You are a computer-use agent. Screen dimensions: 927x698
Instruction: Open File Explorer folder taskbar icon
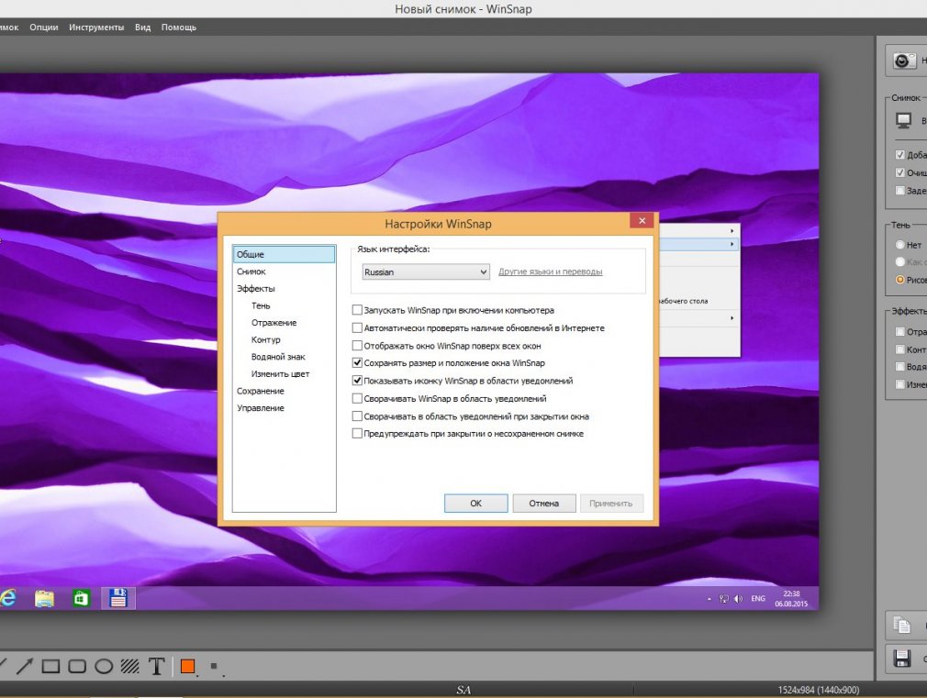pyautogui.click(x=44, y=598)
